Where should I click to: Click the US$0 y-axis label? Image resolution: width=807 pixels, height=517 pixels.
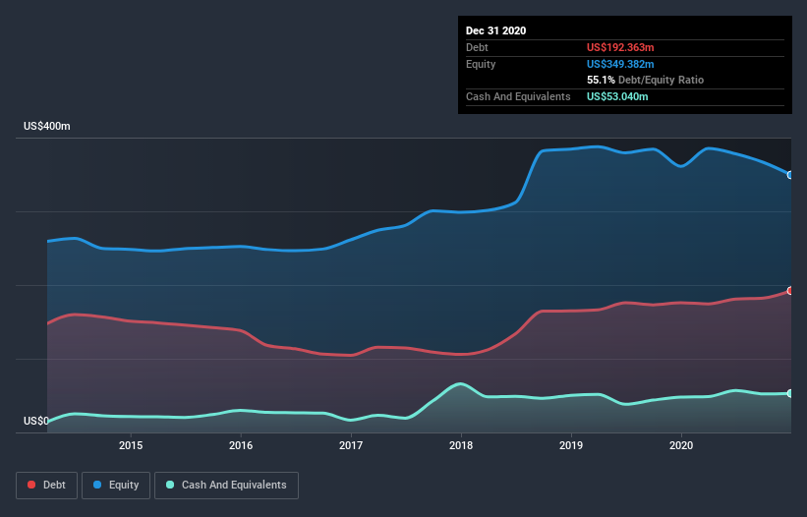tap(36, 421)
